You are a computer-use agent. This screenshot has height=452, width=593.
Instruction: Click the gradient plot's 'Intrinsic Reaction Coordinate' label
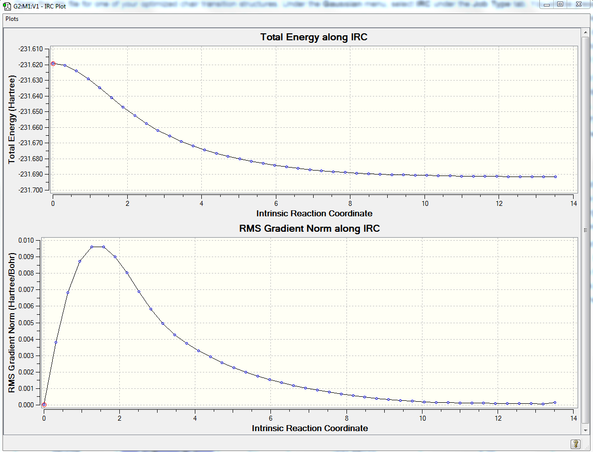[310, 428]
